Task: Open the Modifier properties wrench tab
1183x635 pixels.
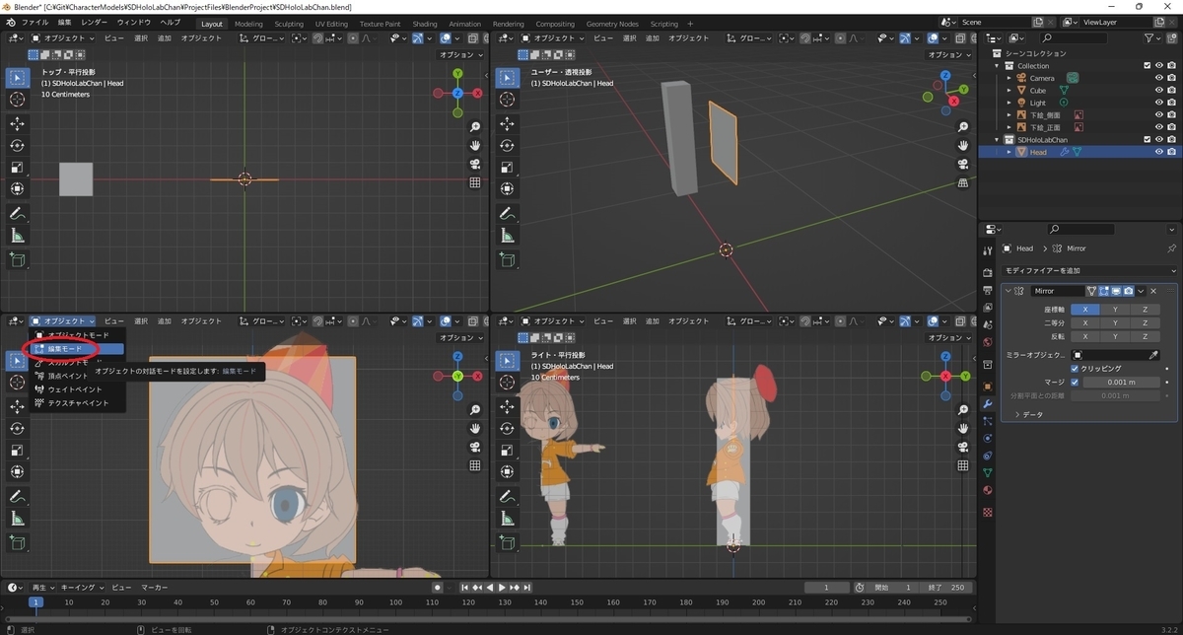Action: (987, 404)
